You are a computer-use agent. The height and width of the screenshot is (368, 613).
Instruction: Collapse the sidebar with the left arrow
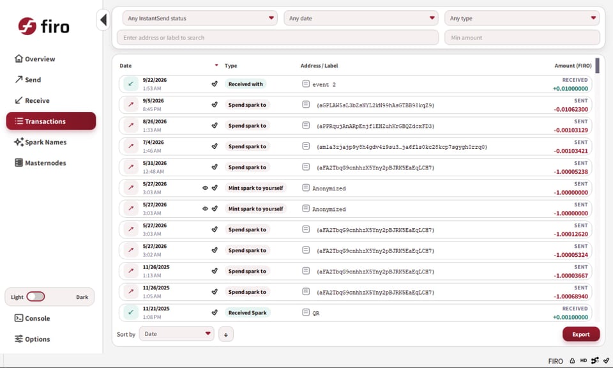pyautogui.click(x=103, y=20)
